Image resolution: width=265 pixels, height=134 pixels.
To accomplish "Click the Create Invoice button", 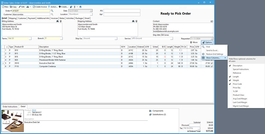I will [40, 7].
